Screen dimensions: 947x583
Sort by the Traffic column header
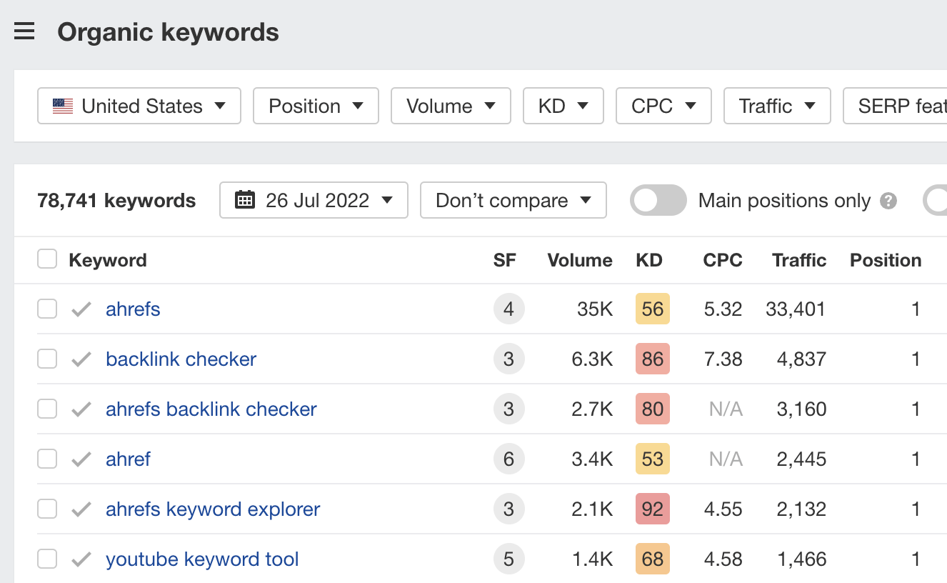[798, 261]
